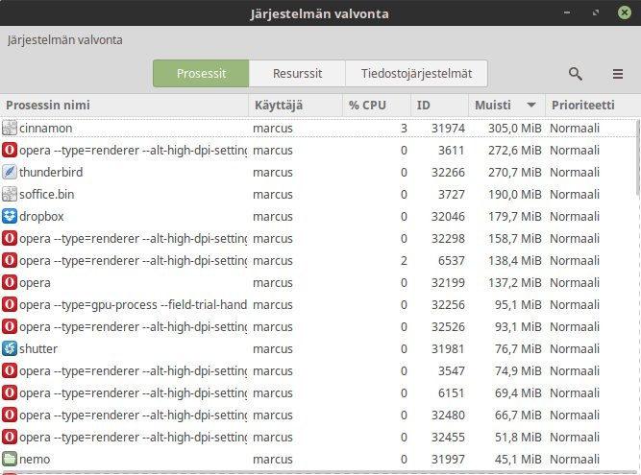Sort by % CPU column header
The image size is (641, 475).
point(377,106)
